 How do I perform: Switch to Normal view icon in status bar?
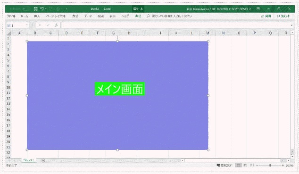(238, 165)
